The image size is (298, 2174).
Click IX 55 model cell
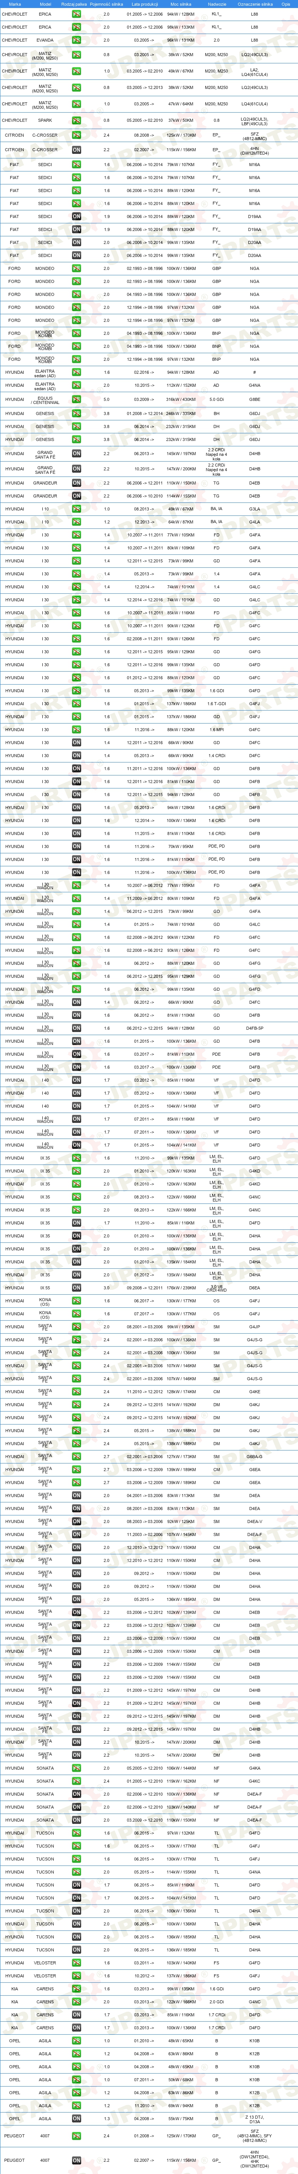coord(45,1288)
